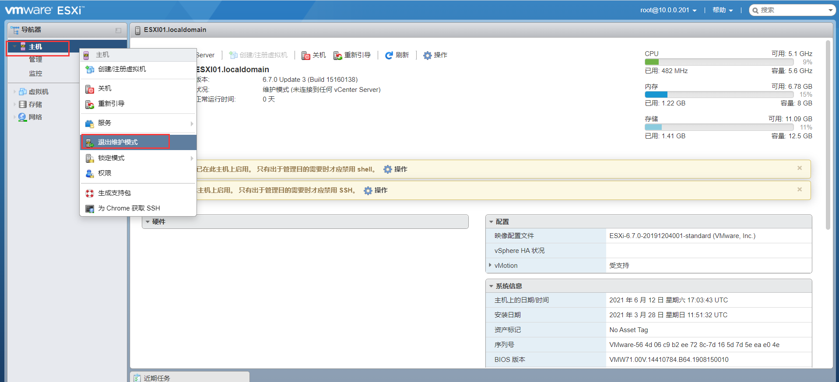Click Actions (操作) link in the shell warning
Viewport: 839px width, 382px height.
click(401, 169)
